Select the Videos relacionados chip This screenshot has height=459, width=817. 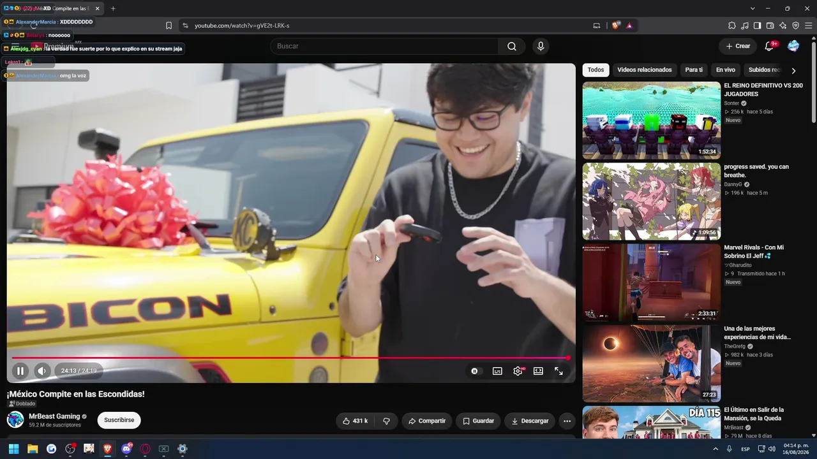pyautogui.click(x=645, y=70)
